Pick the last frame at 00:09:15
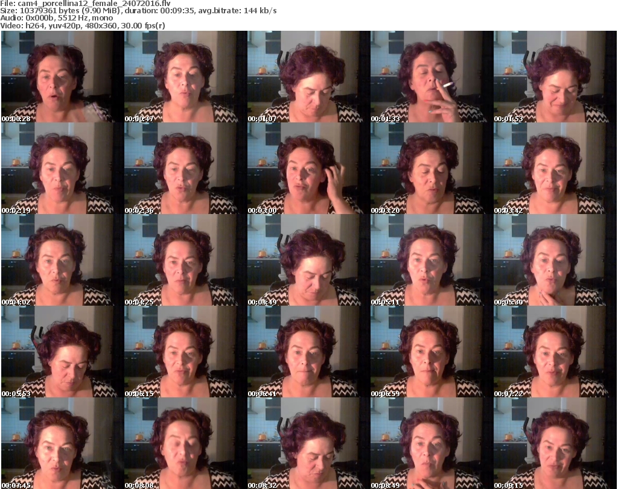618x489 pixels. 555,444
